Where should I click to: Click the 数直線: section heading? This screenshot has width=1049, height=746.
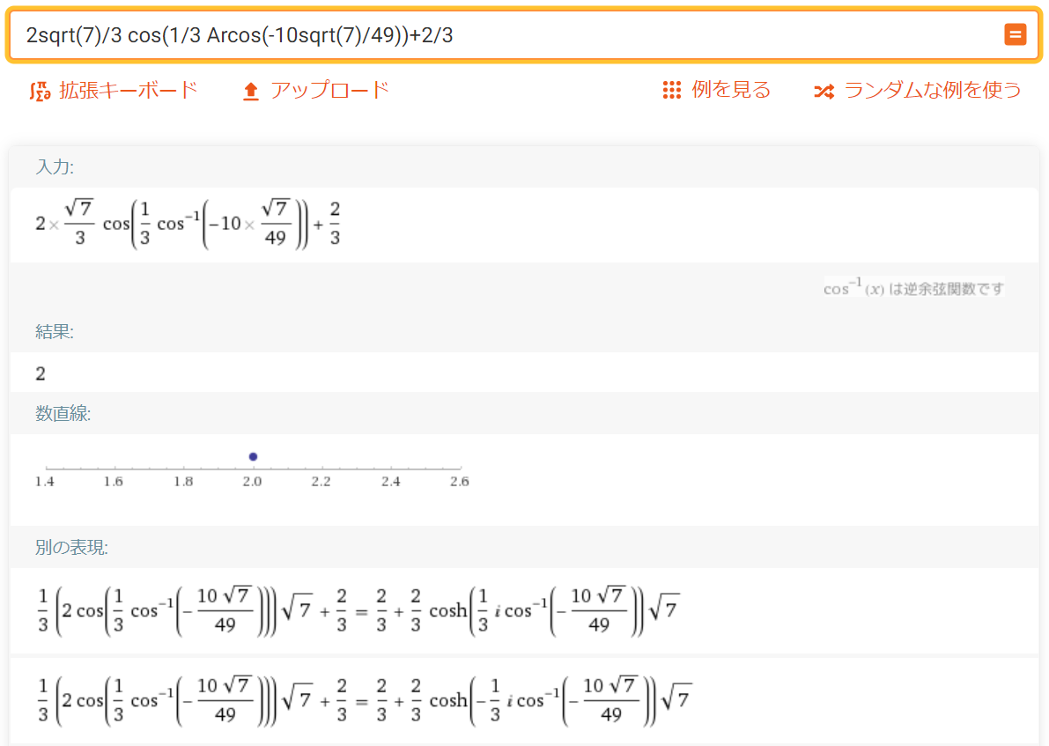point(63,413)
